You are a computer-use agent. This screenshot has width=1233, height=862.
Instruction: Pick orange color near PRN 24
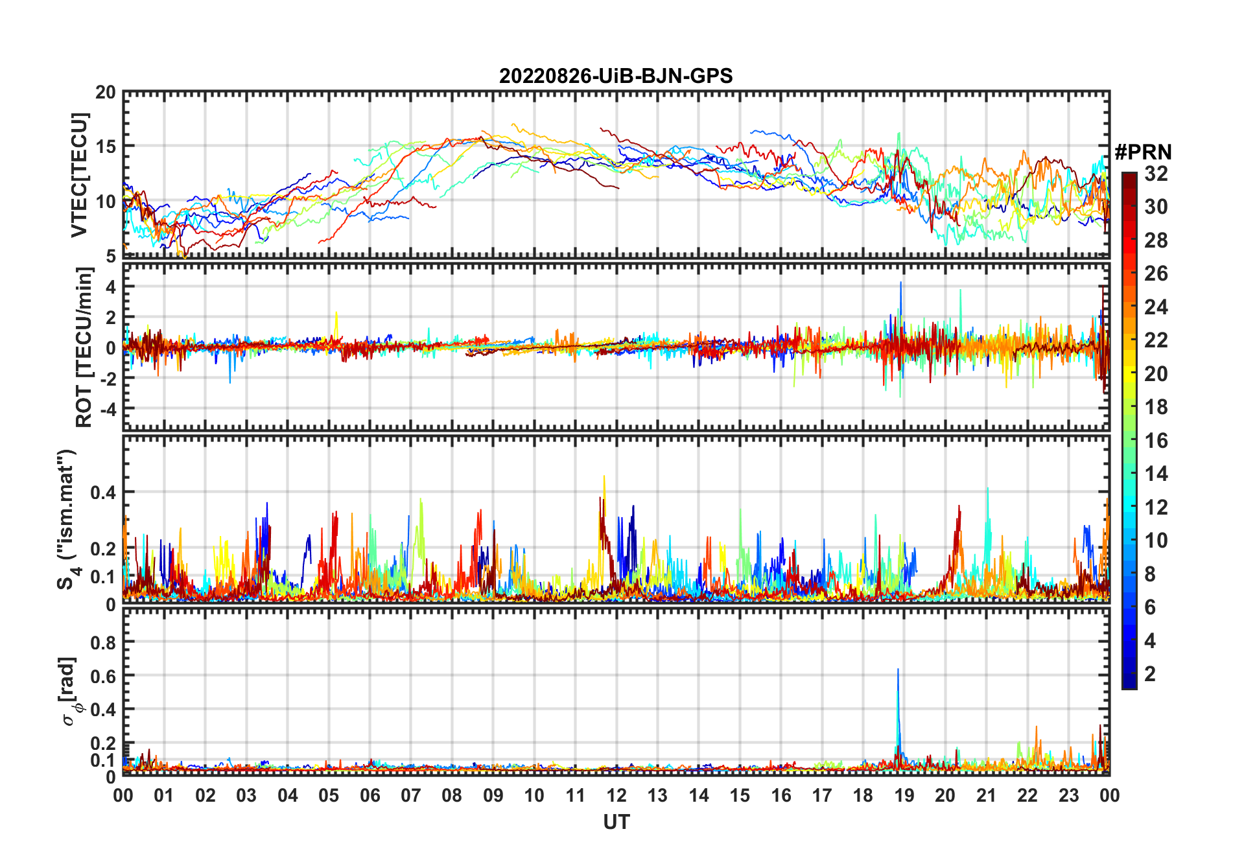click(1129, 307)
